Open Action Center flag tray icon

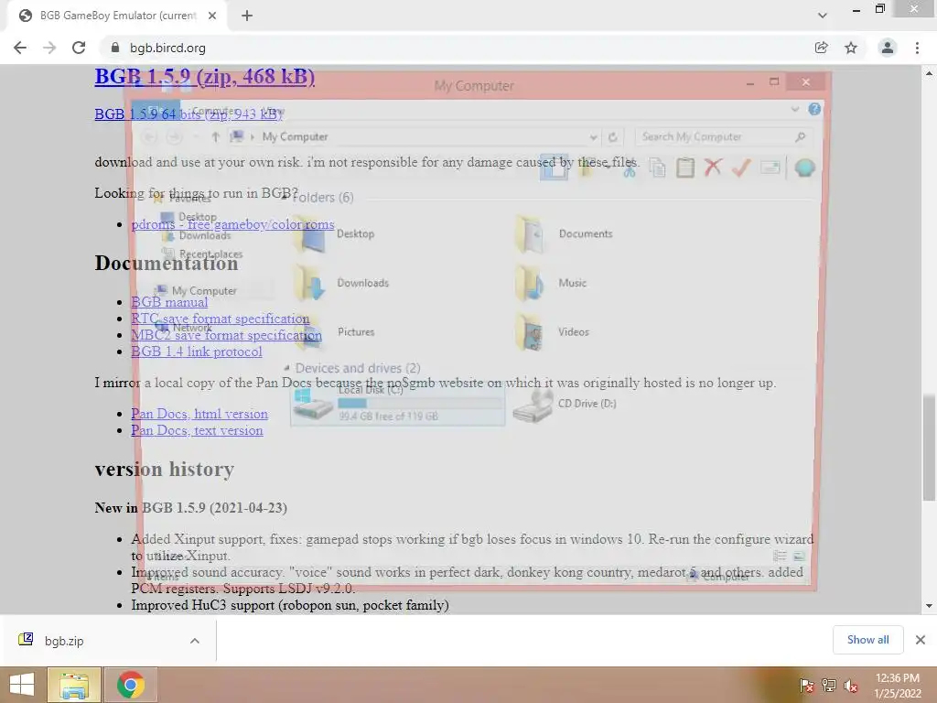[x=806, y=685]
